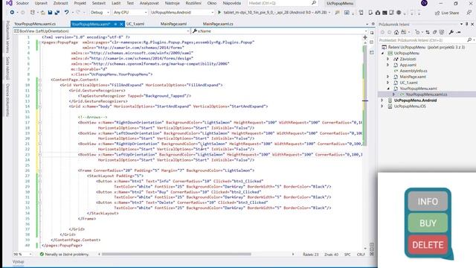Click Show All Files icon in Solution Explorer
This screenshot has height=268, width=476.
[x=442, y=32]
